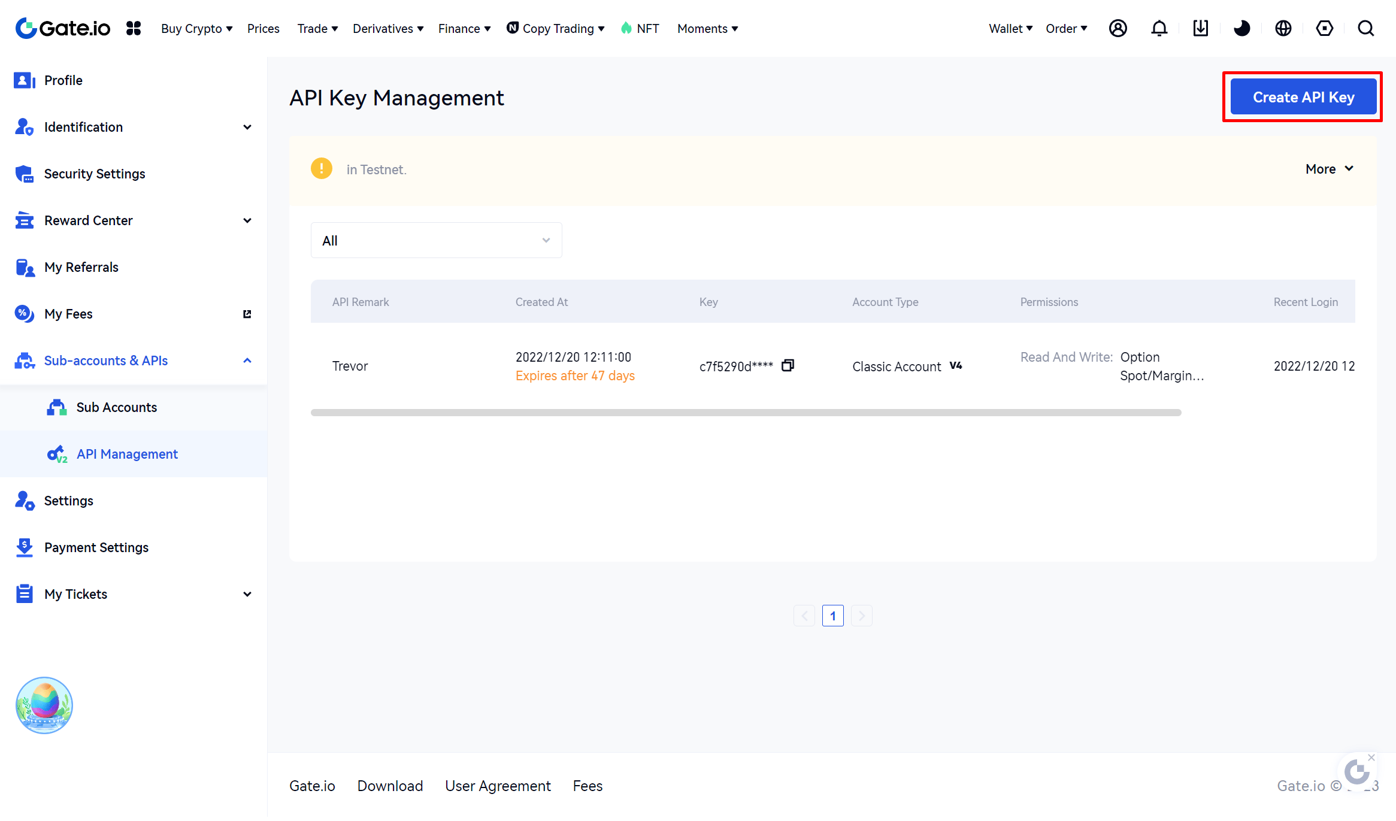Click the search magnifier icon
The width and height of the screenshot is (1396, 821).
(1365, 28)
